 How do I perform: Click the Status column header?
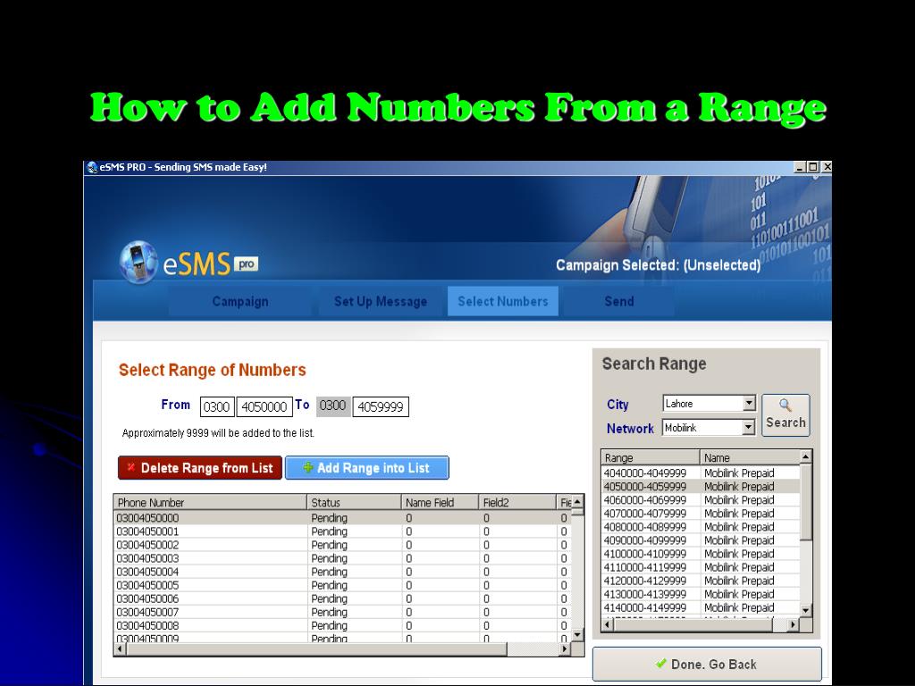pyautogui.click(x=354, y=502)
